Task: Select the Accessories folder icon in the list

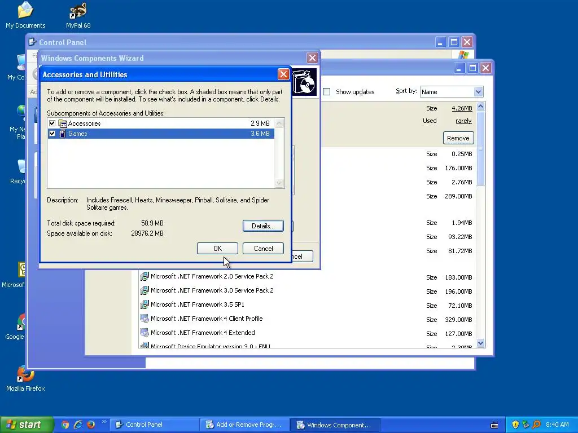Action: [x=63, y=123]
